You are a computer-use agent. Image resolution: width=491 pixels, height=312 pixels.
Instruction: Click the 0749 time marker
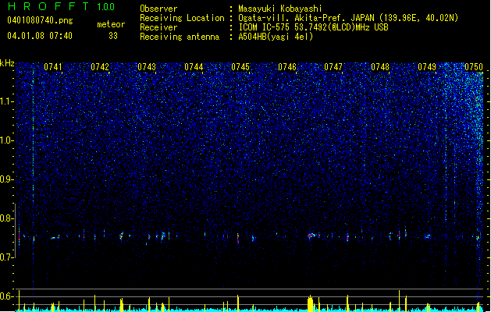(427, 67)
